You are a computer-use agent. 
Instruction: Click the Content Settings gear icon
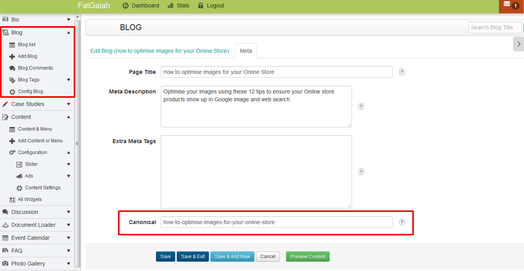19,187
